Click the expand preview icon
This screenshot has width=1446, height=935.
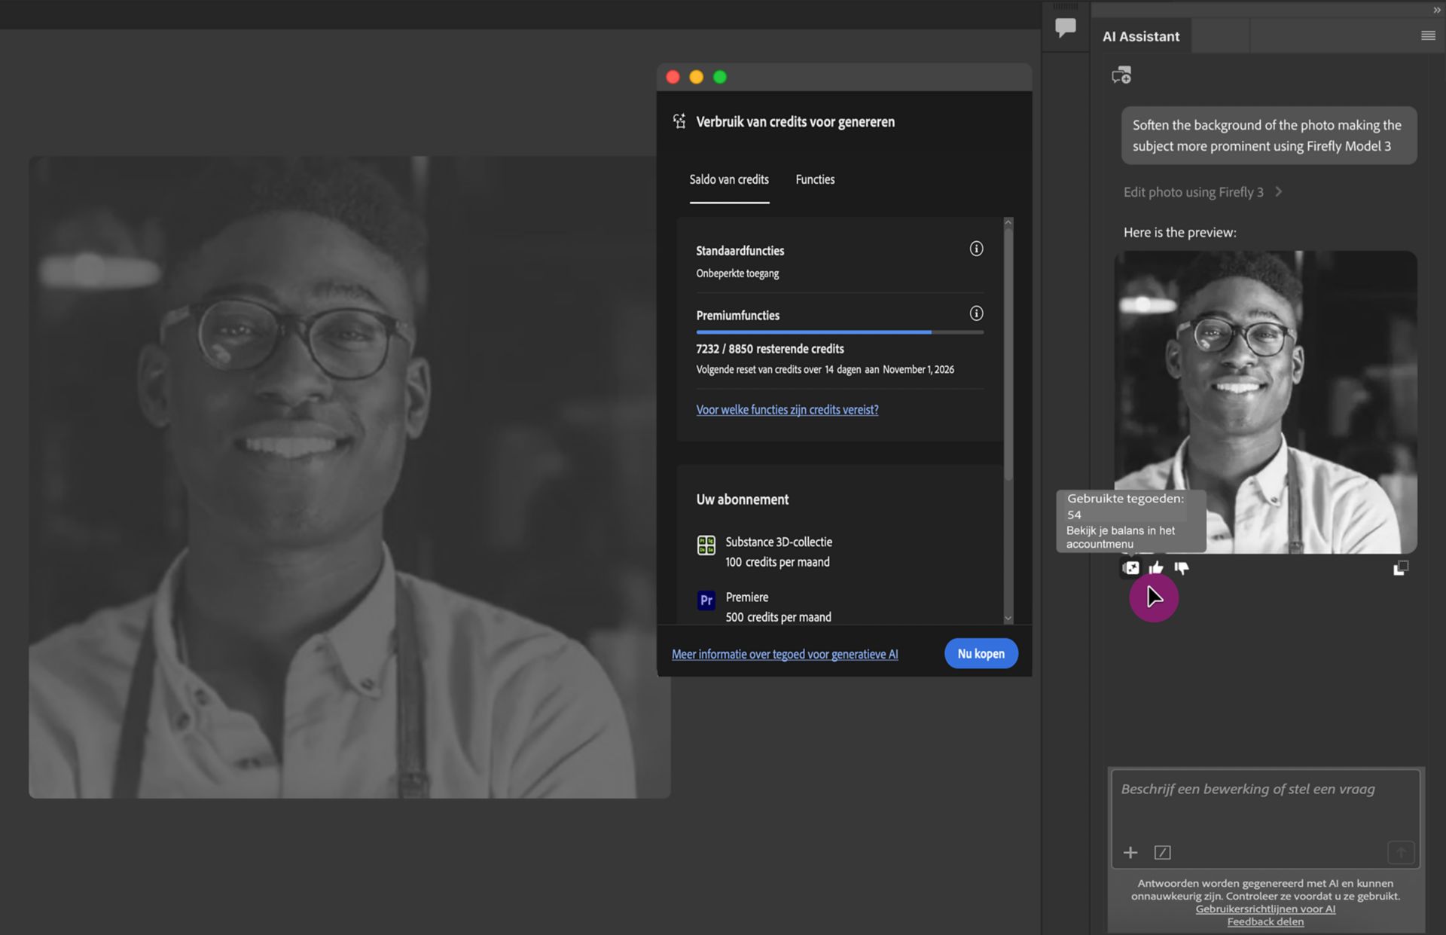pyautogui.click(x=1400, y=568)
